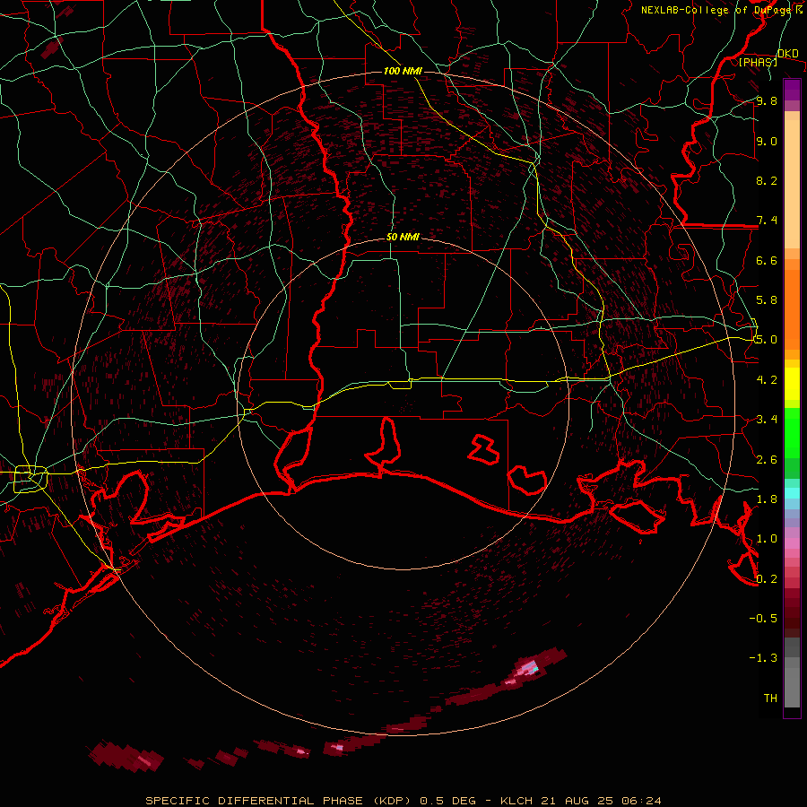Image resolution: width=807 pixels, height=807 pixels.
Task: Click the 9.0 value on the KDP scale
Action: tap(767, 141)
